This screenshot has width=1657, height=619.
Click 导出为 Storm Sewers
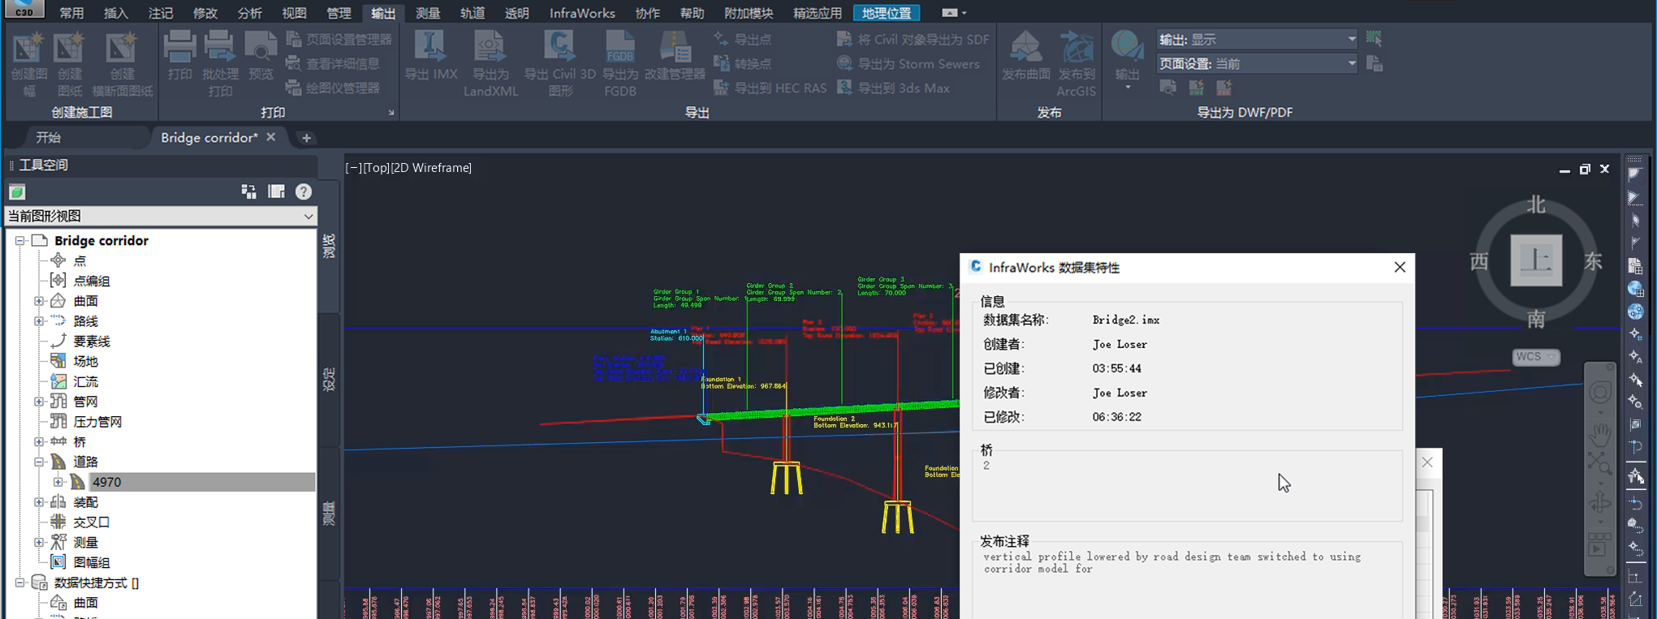908,63
